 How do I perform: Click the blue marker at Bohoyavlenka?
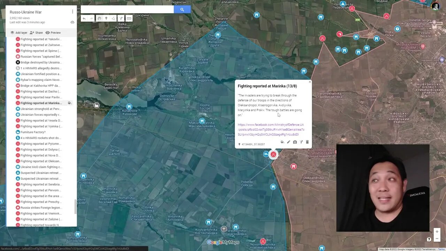[x=78, y=234]
